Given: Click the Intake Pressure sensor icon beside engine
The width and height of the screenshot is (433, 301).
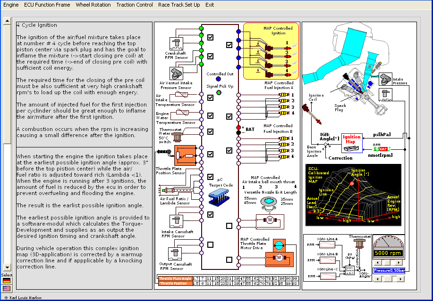Looking at the screenshot, I should pyautogui.click(x=385, y=79).
